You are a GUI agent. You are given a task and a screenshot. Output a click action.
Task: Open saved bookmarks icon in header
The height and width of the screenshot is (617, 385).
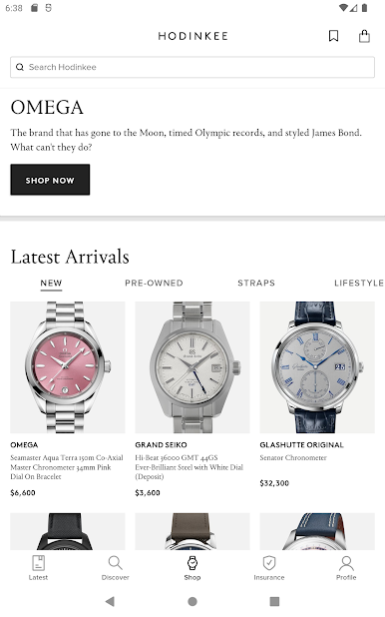click(x=333, y=36)
